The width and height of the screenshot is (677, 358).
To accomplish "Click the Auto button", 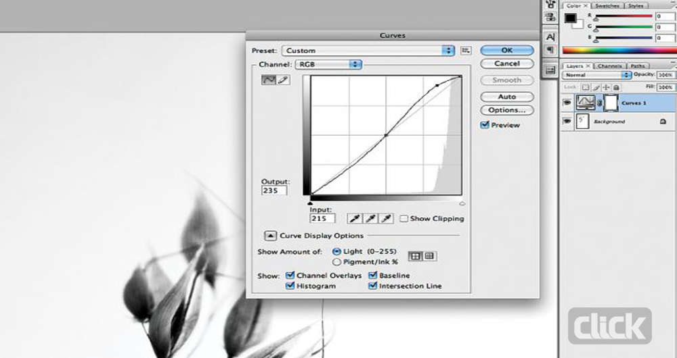I will coord(507,97).
